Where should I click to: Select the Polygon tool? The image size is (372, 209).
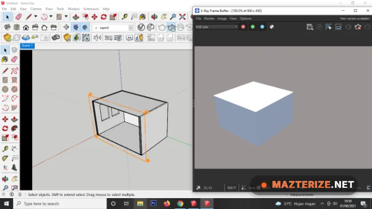tap(14, 89)
